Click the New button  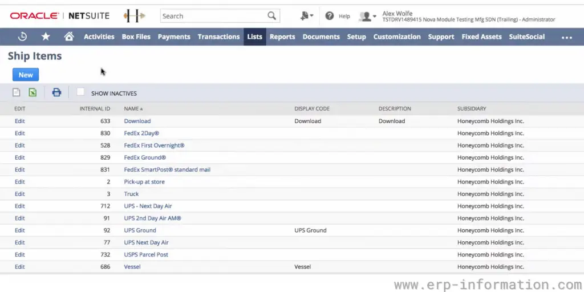pyautogui.click(x=26, y=75)
